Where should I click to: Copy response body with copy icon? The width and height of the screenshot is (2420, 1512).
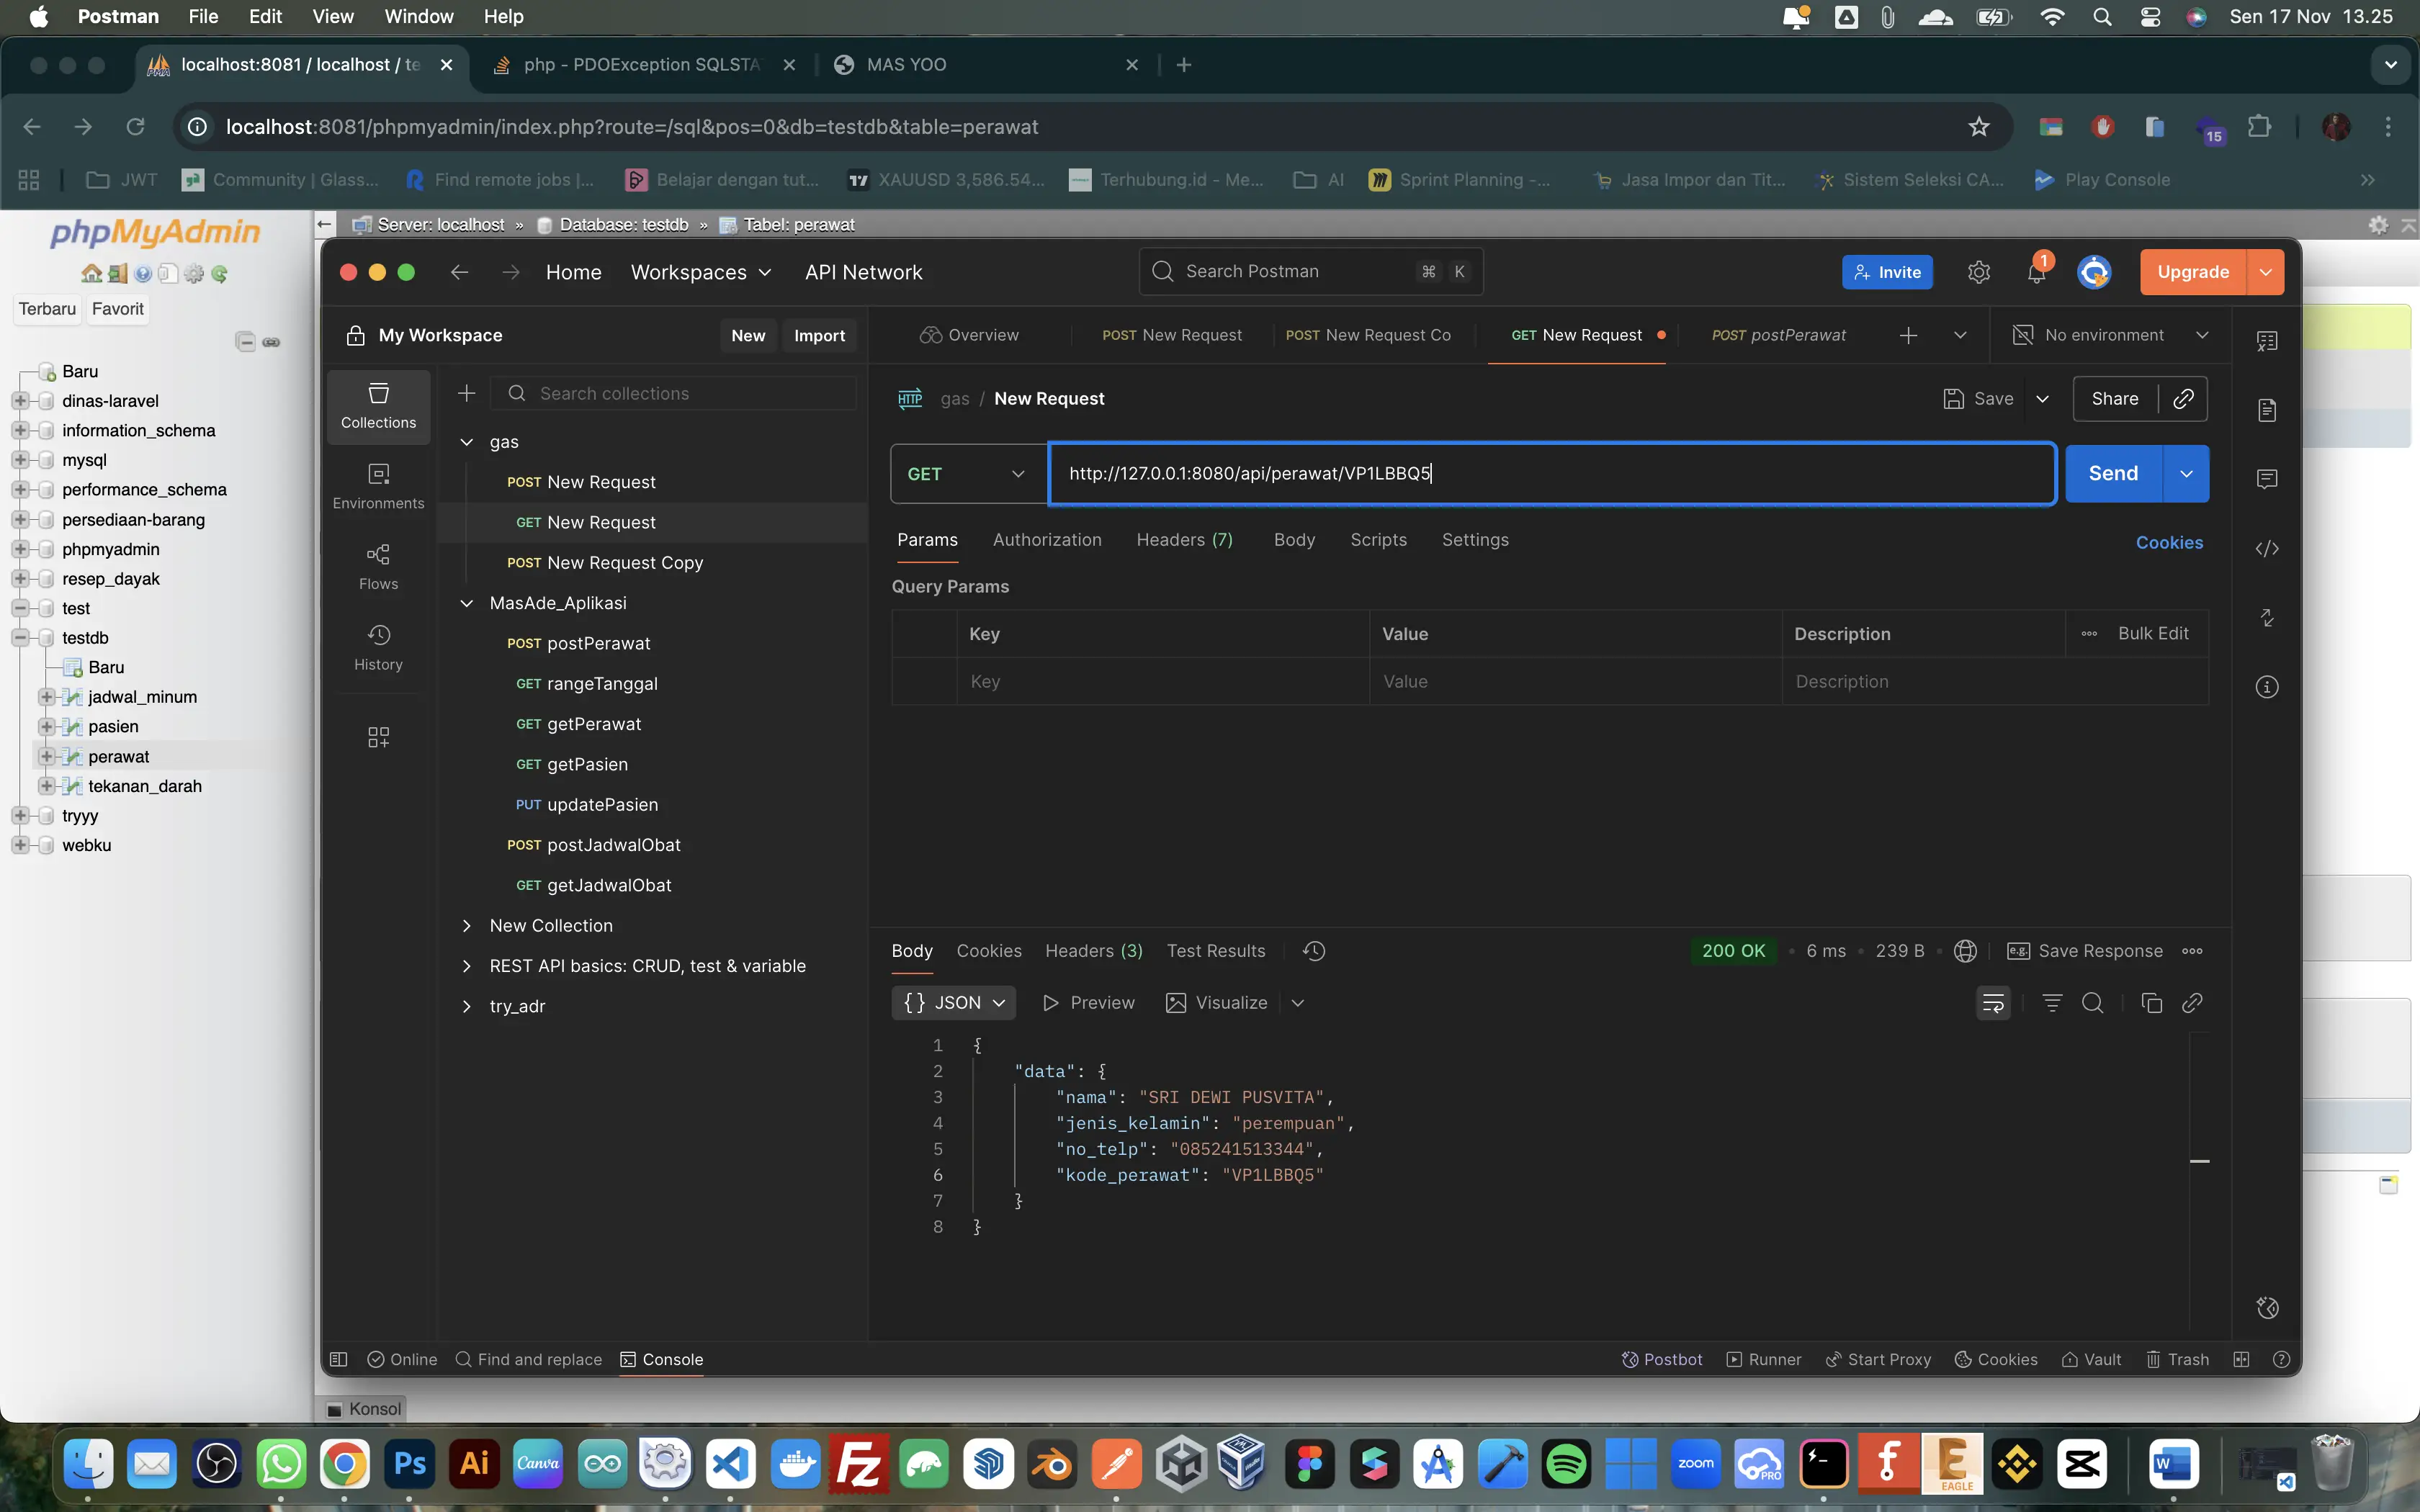coord(2151,1003)
